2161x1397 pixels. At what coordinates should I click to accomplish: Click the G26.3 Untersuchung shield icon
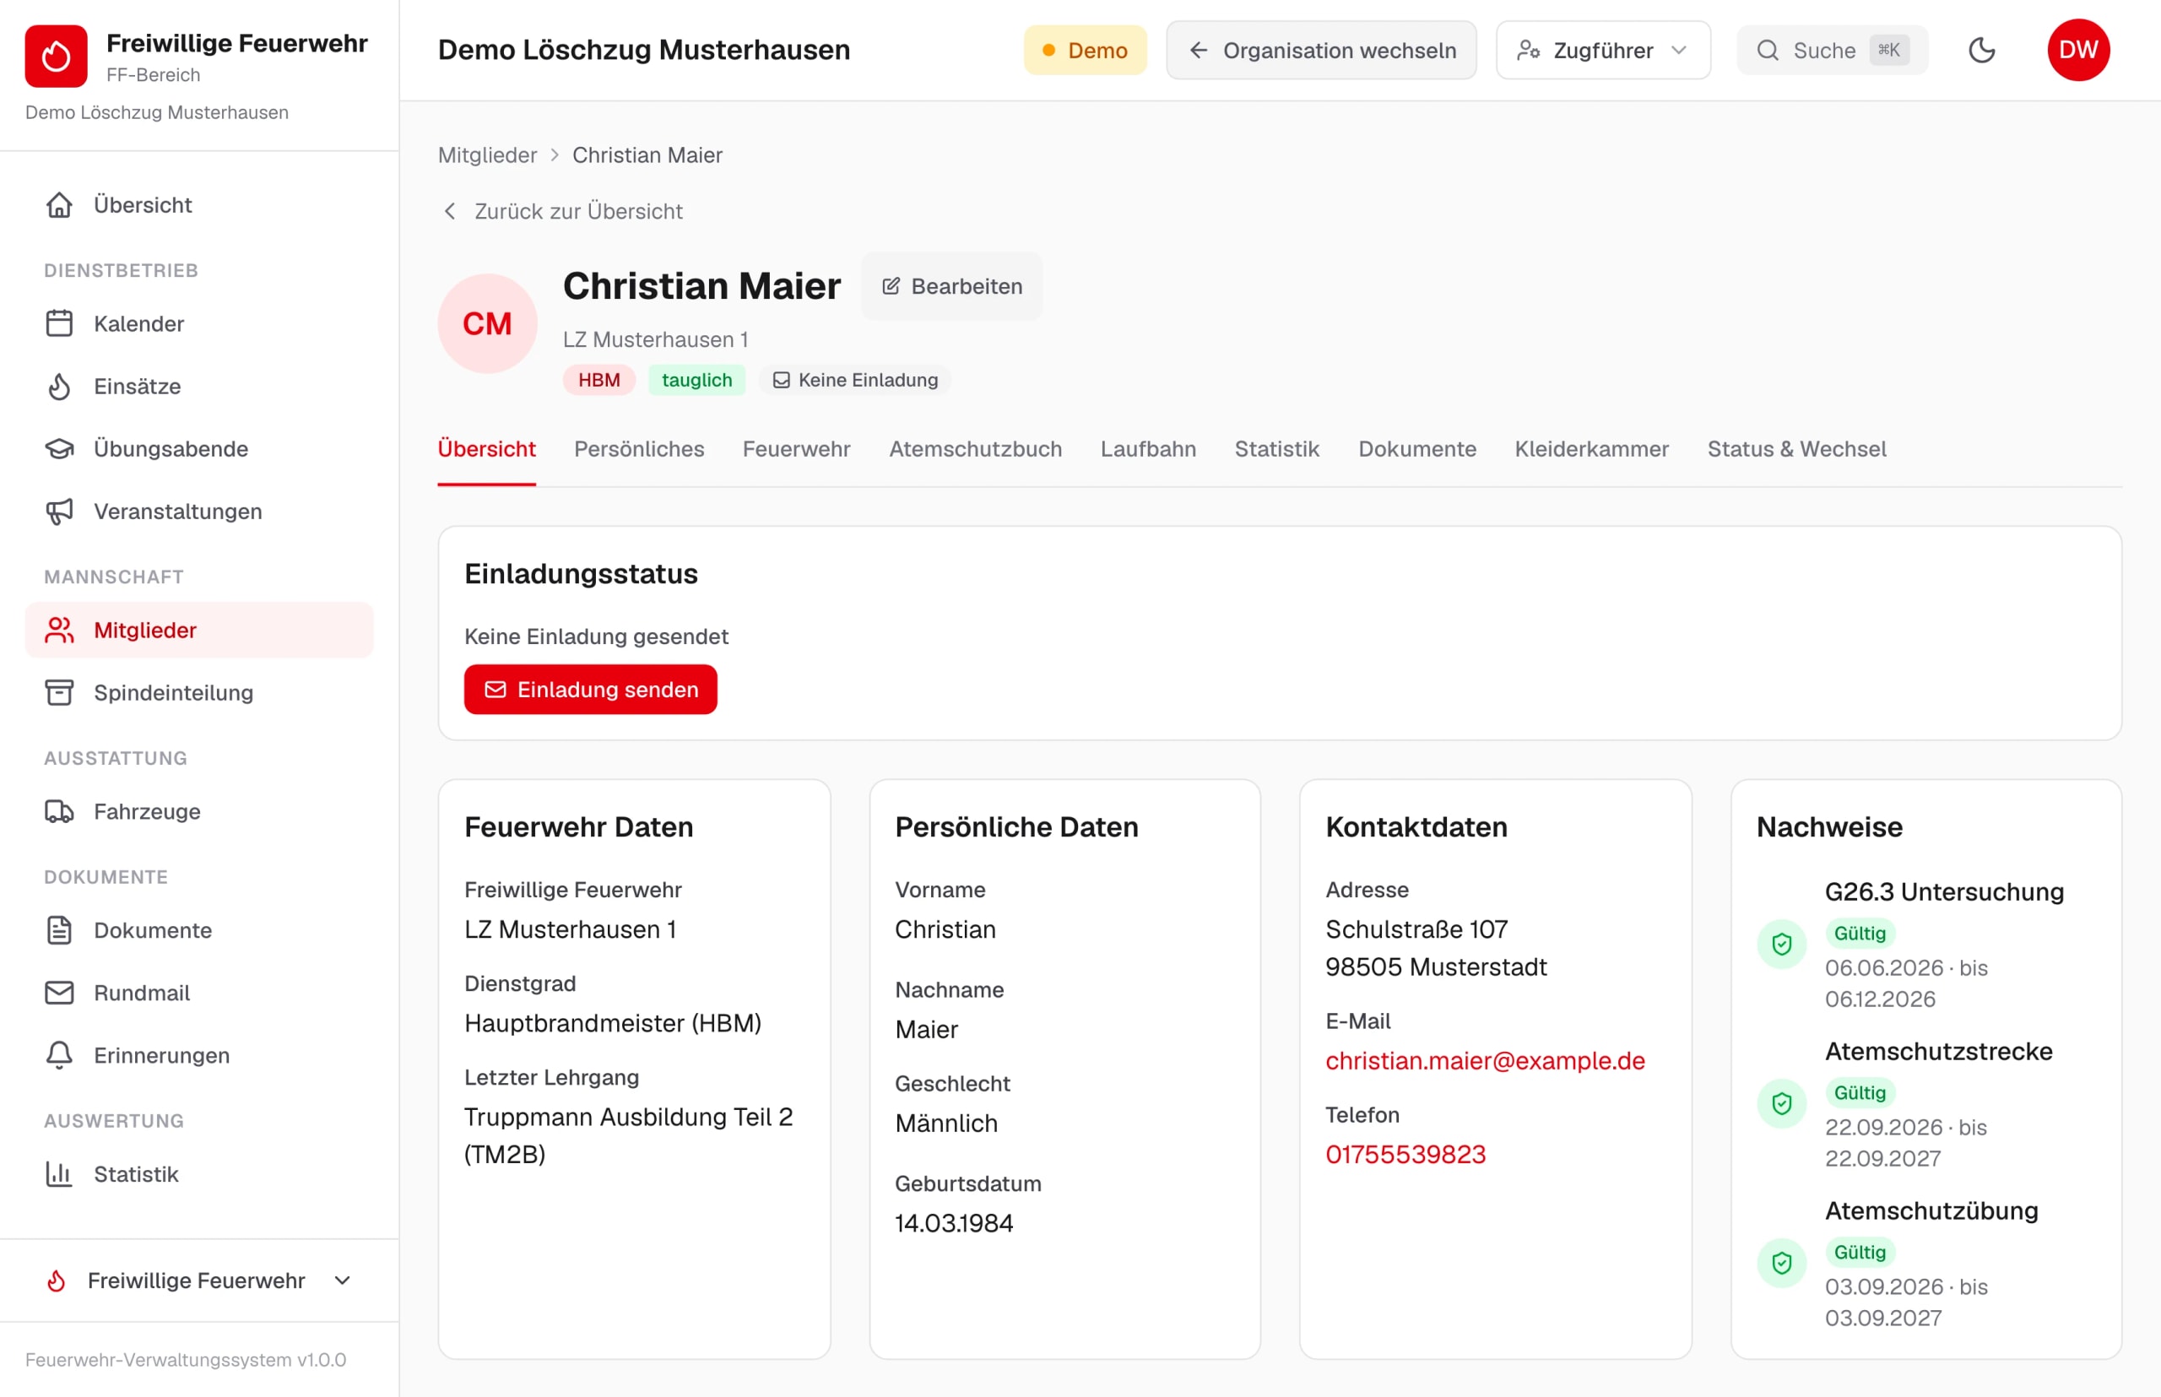pos(1782,945)
